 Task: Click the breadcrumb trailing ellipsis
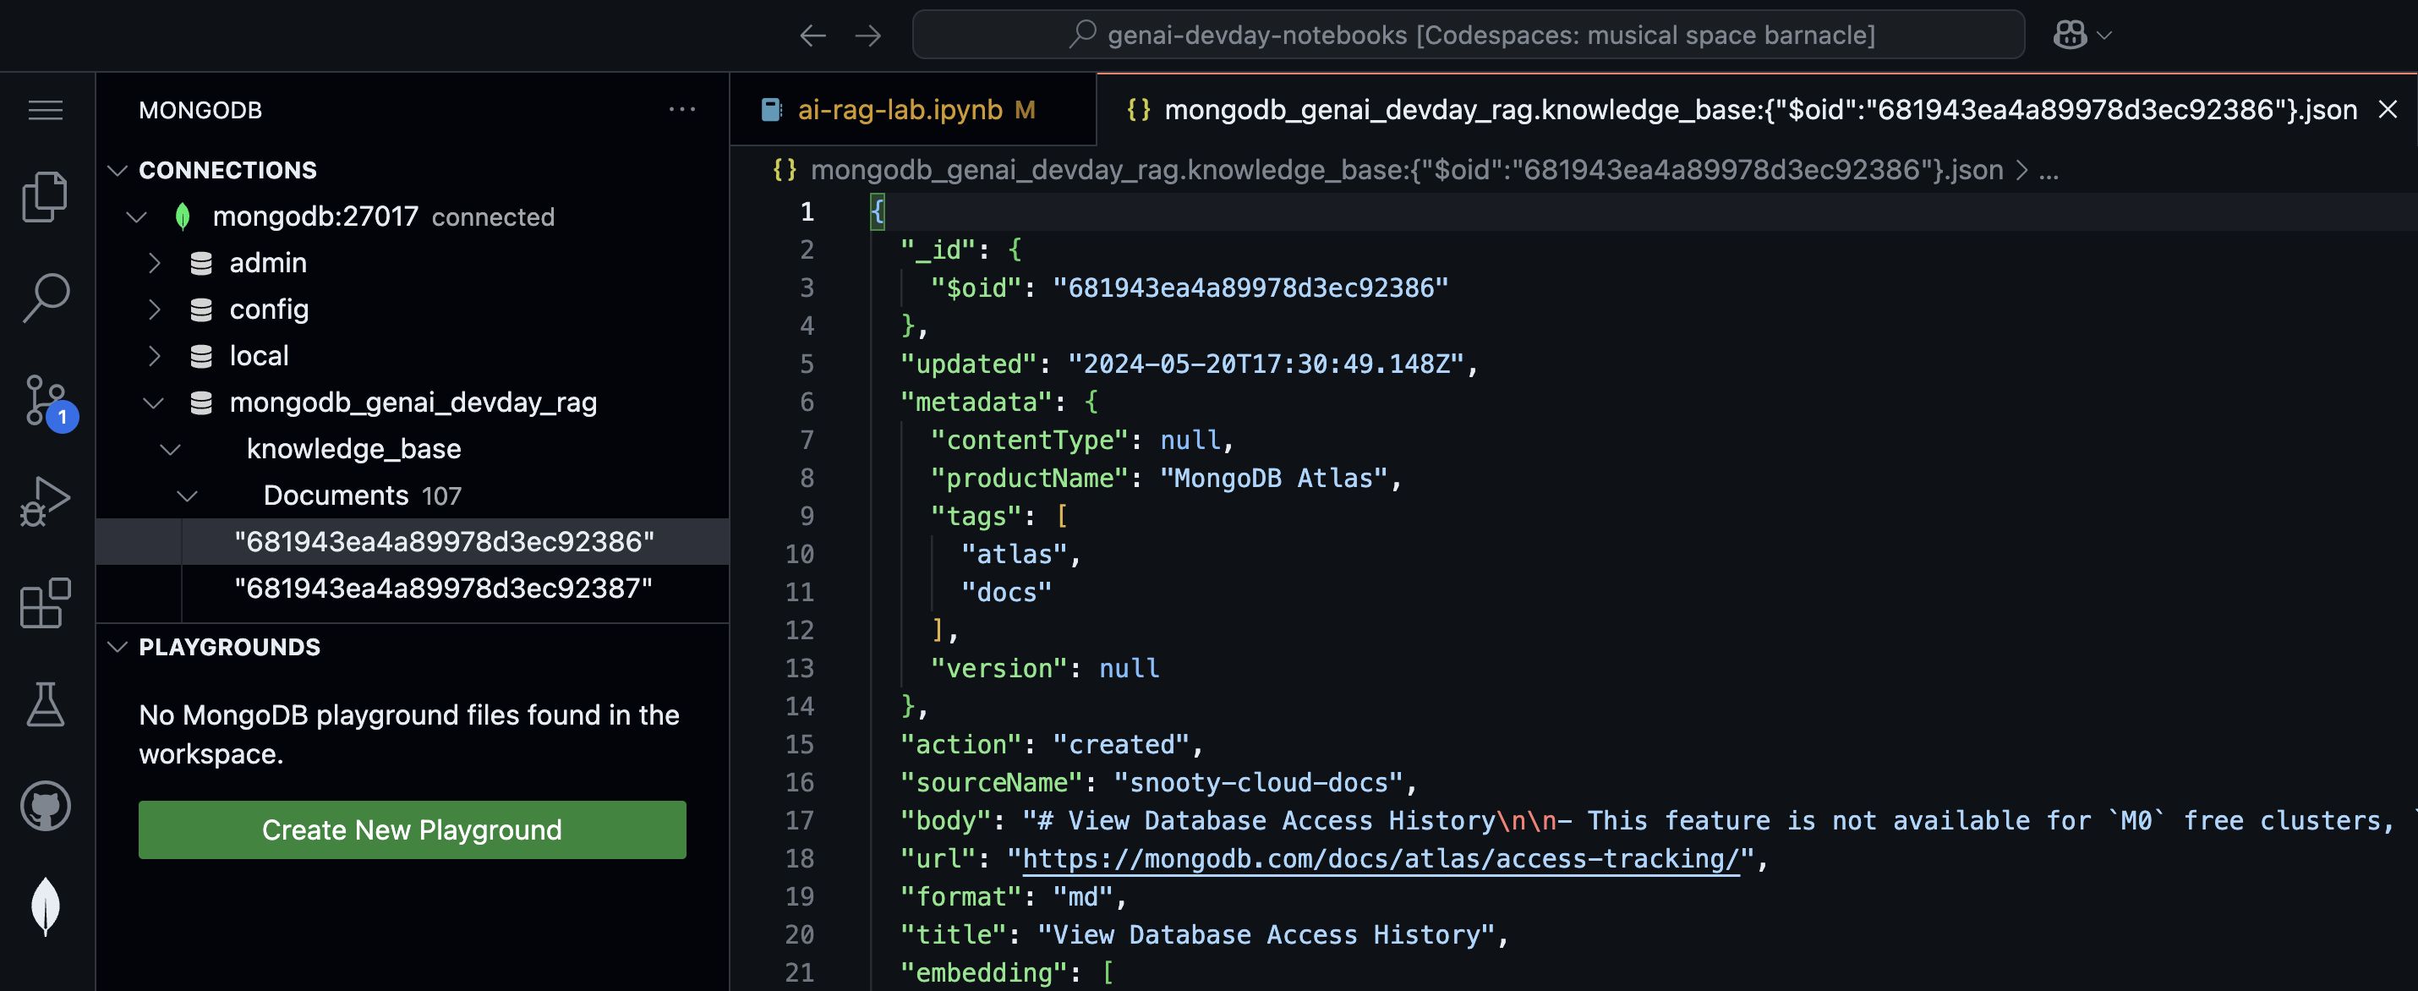2049,171
